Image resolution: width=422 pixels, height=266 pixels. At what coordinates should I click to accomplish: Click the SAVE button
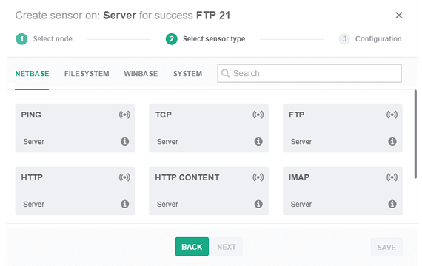click(x=386, y=248)
